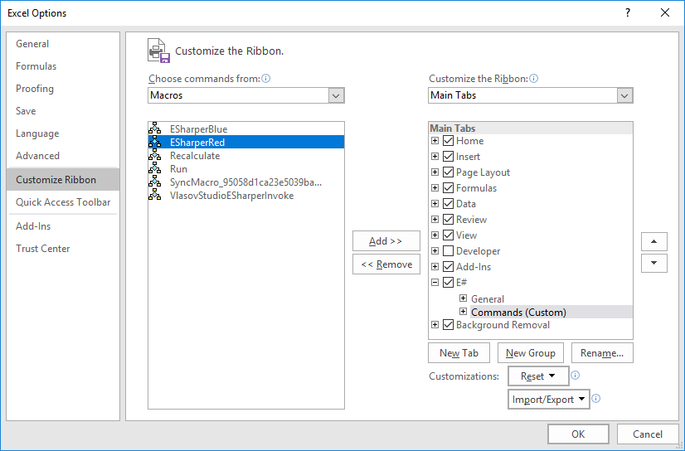685x451 pixels.
Task: Click the Move Up arrow button
Action: (x=654, y=241)
